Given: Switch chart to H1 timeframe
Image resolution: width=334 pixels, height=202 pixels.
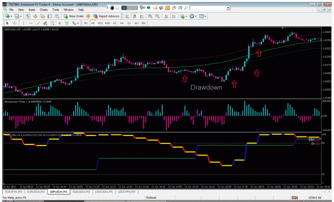Looking at the screenshot, I should pyautogui.click(x=115, y=23).
